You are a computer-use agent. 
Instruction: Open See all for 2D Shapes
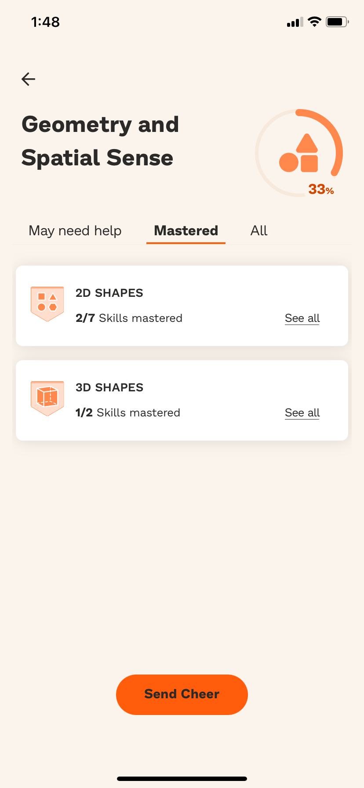pos(302,318)
